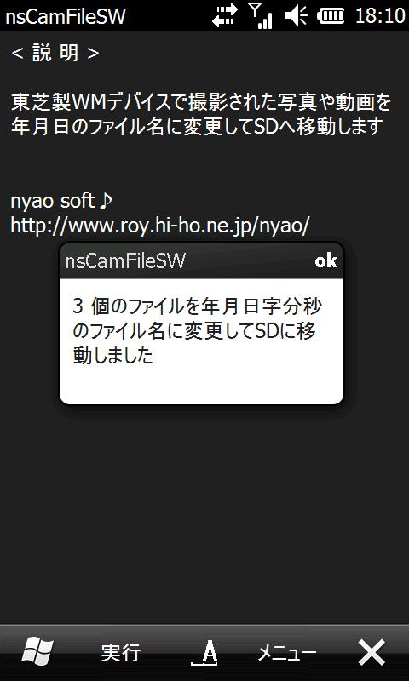Tap the 18:10 clock in status bar
This screenshot has height=681, width=409.
pos(379,16)
